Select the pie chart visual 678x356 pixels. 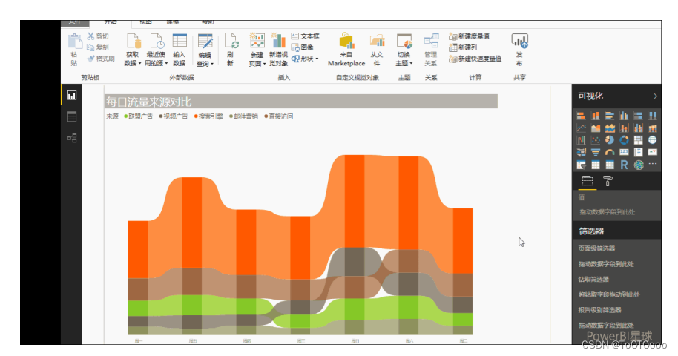click(x=610, y=140)
